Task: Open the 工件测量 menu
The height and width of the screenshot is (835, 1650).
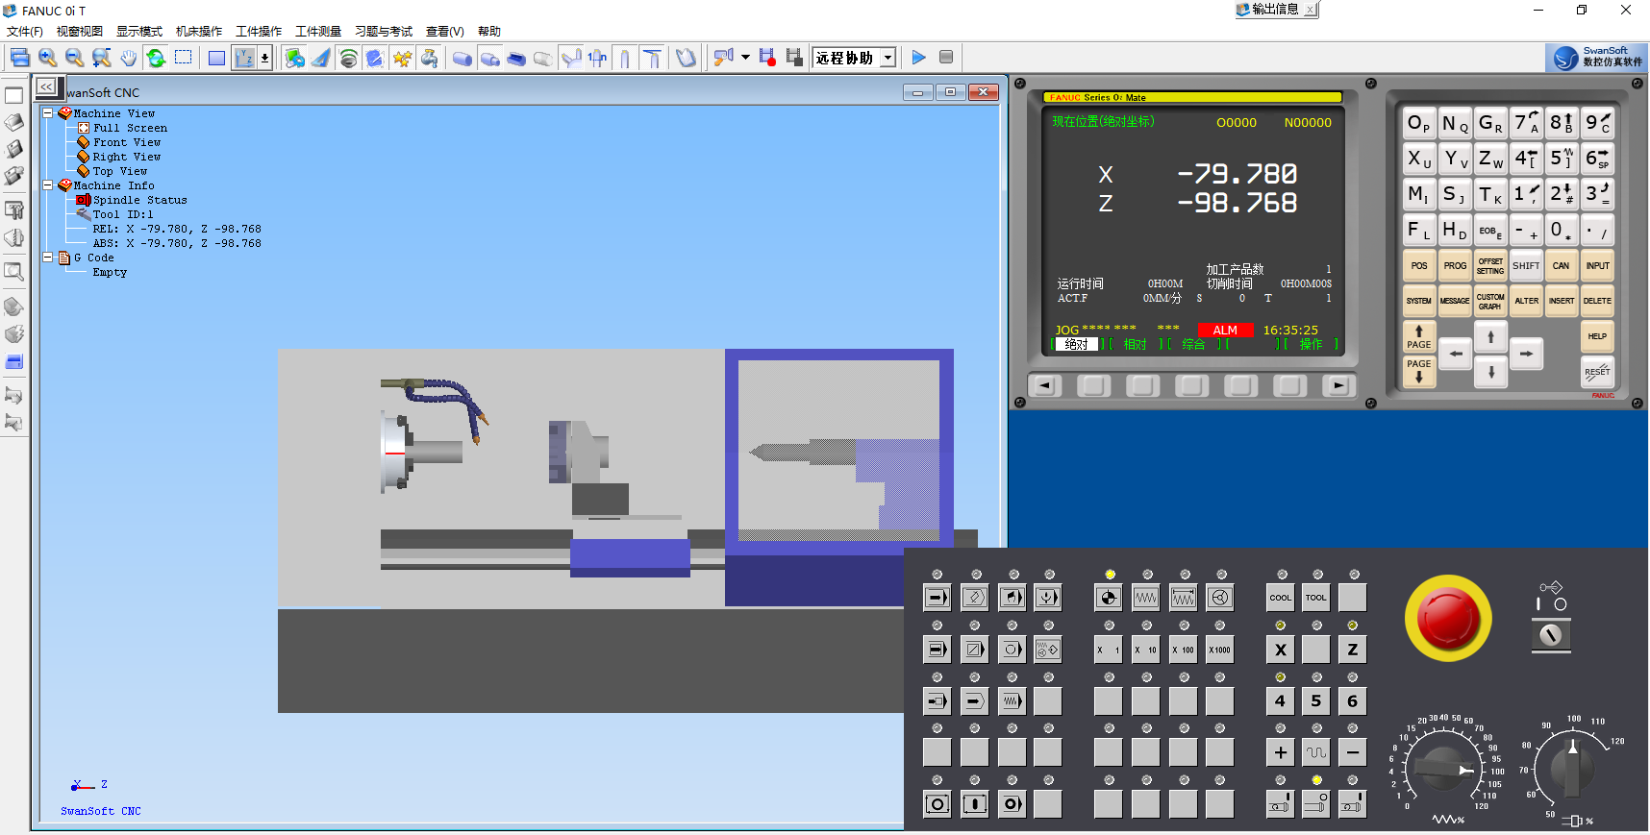Action: (x=318, y=32)
